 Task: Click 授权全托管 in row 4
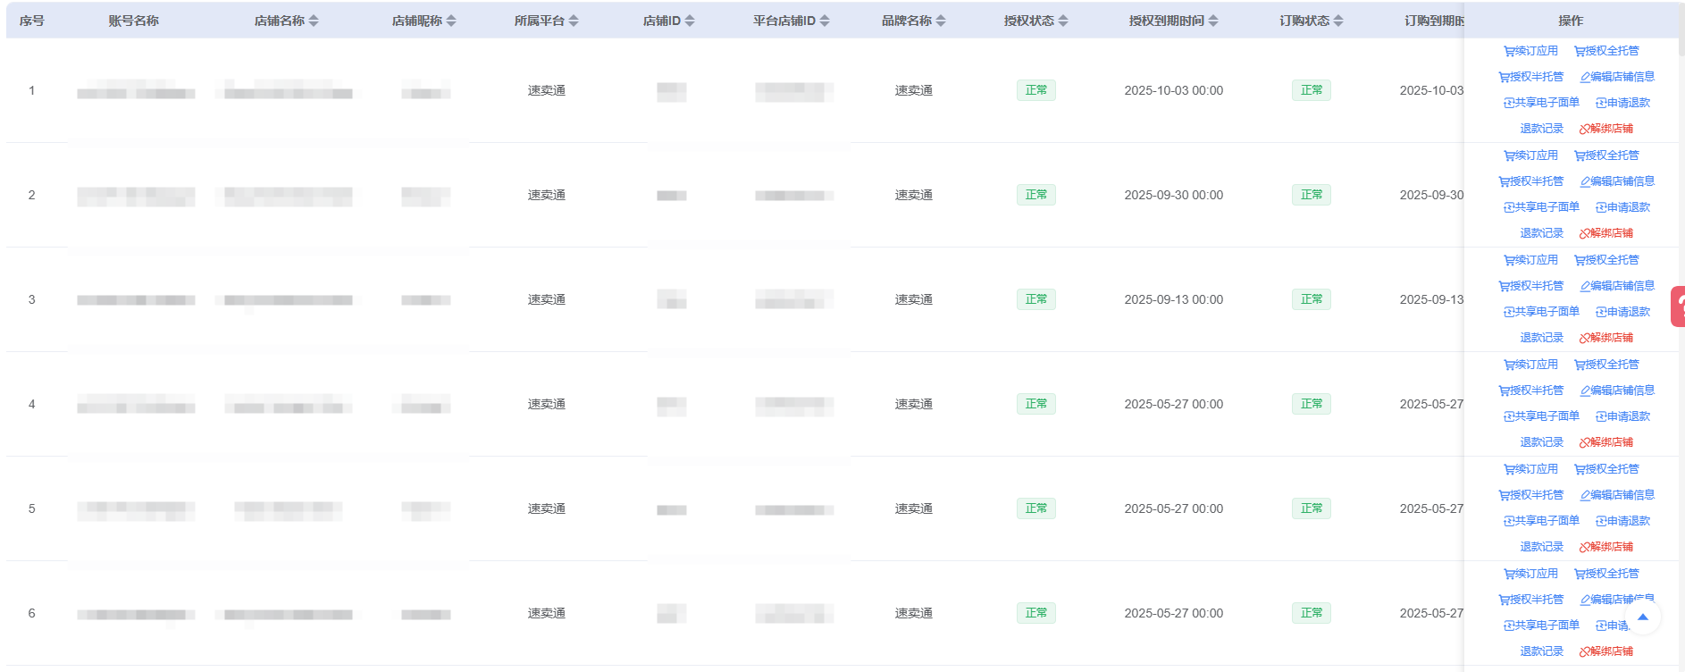pyautogui.click(x=1606, y=365)
